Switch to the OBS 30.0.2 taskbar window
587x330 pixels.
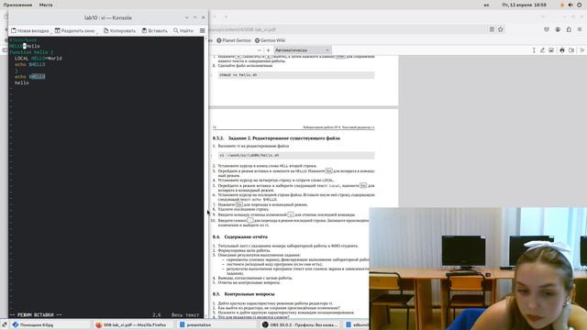301,324
